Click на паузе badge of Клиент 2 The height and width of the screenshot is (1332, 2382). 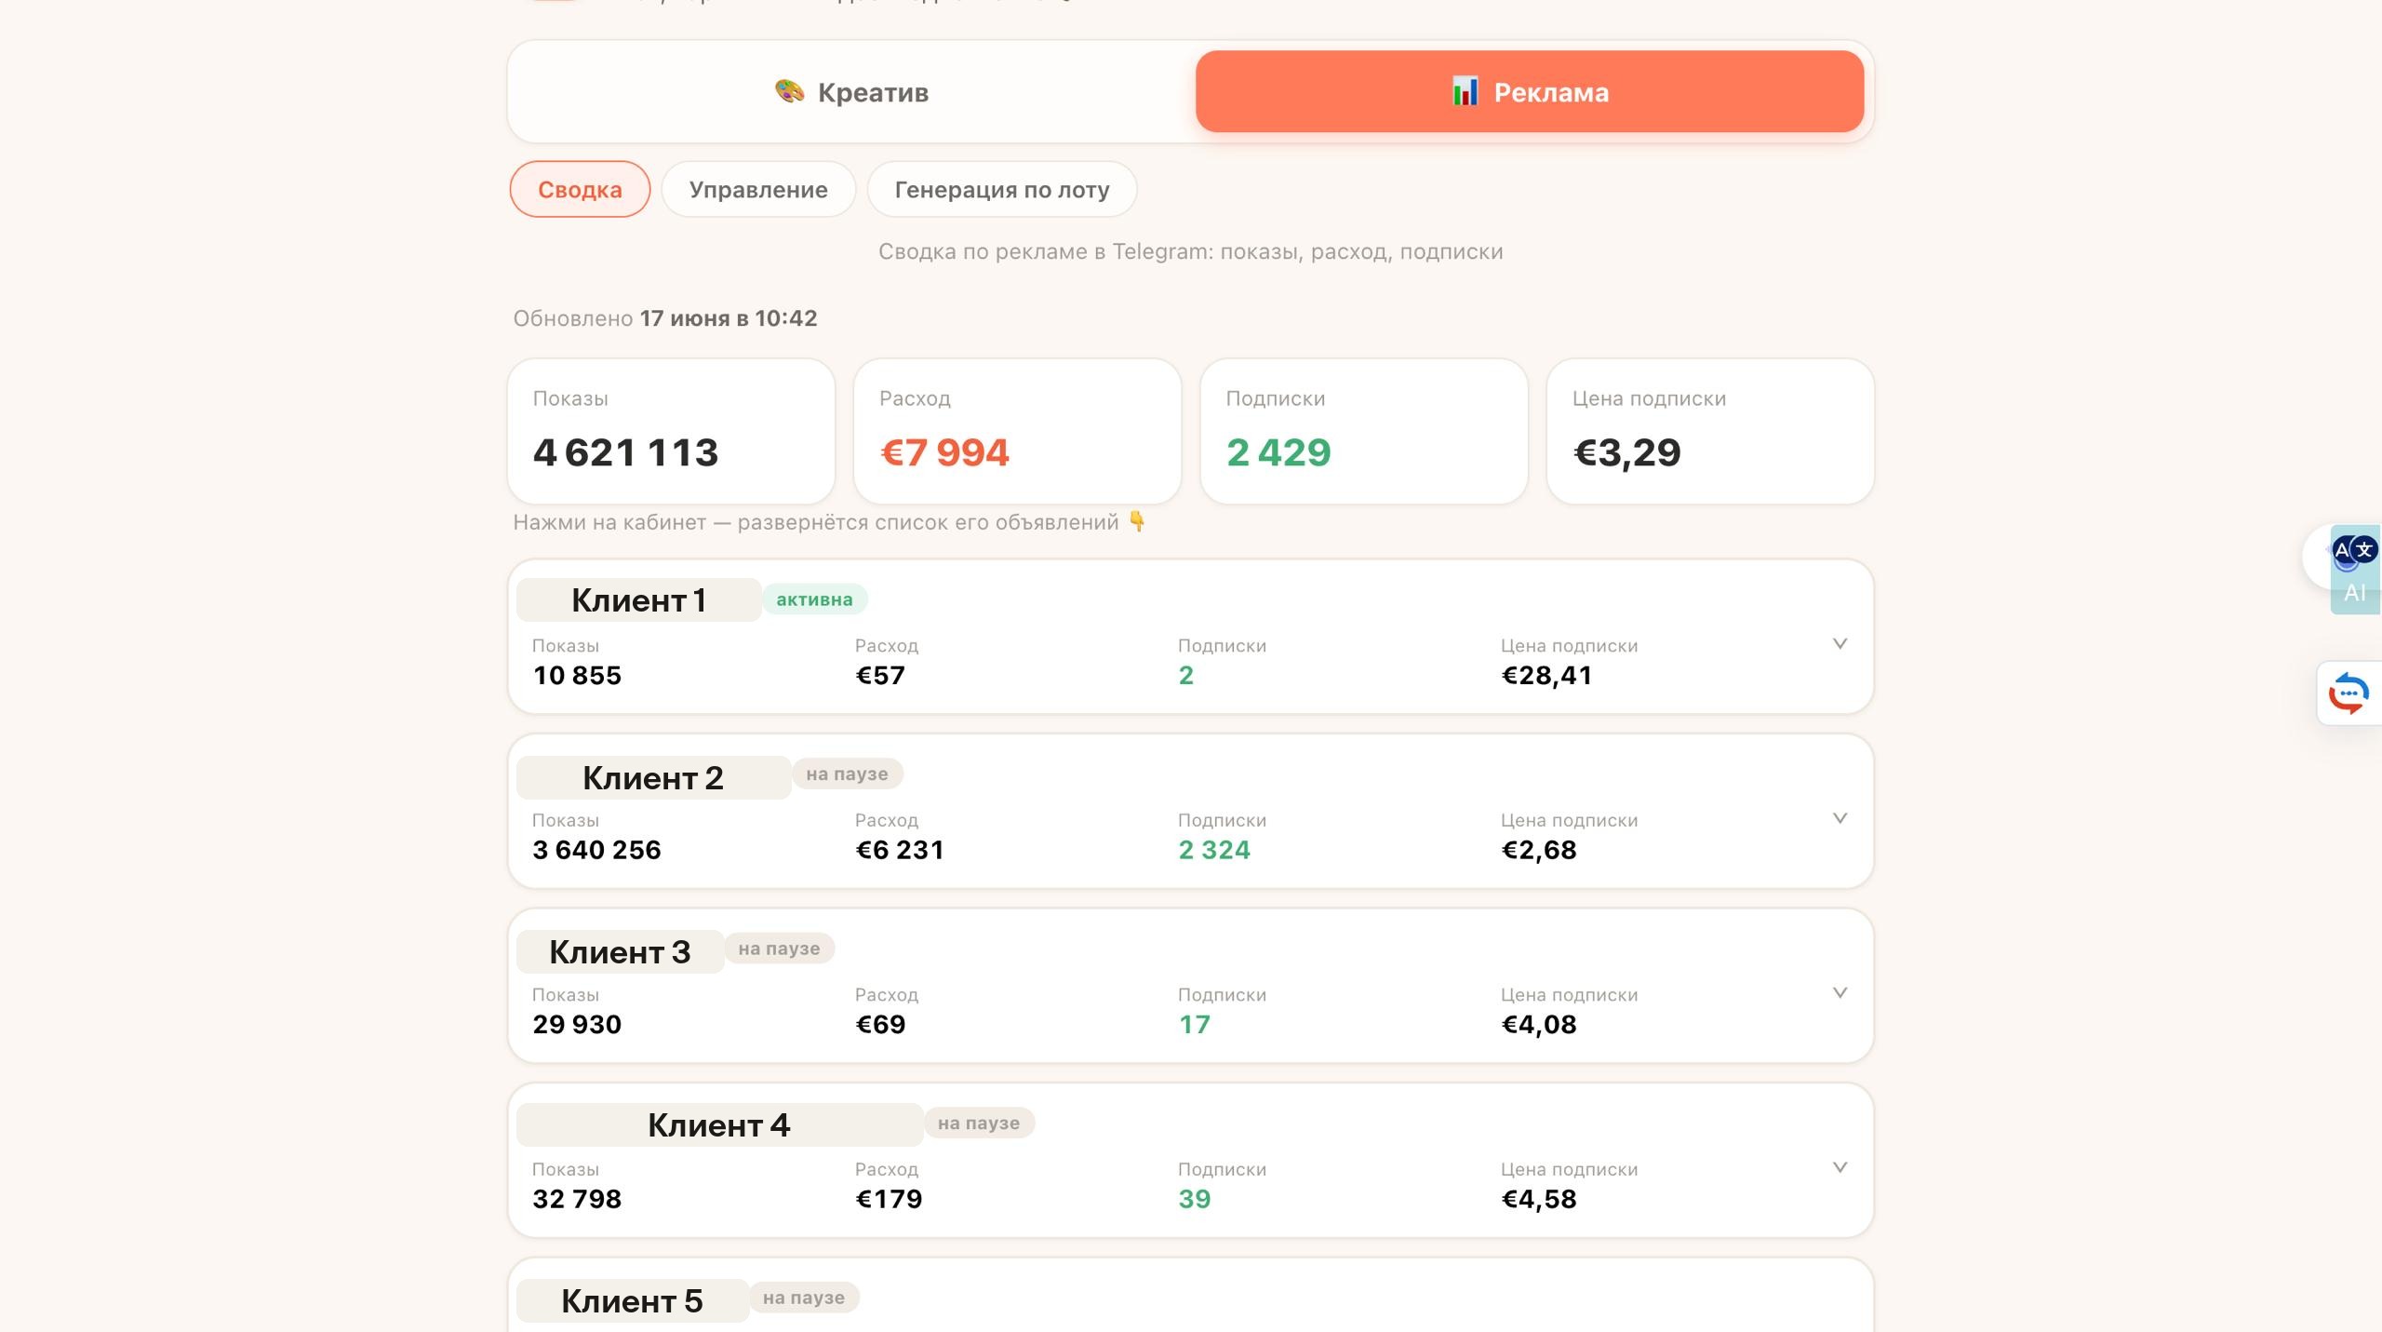(847, 774)
